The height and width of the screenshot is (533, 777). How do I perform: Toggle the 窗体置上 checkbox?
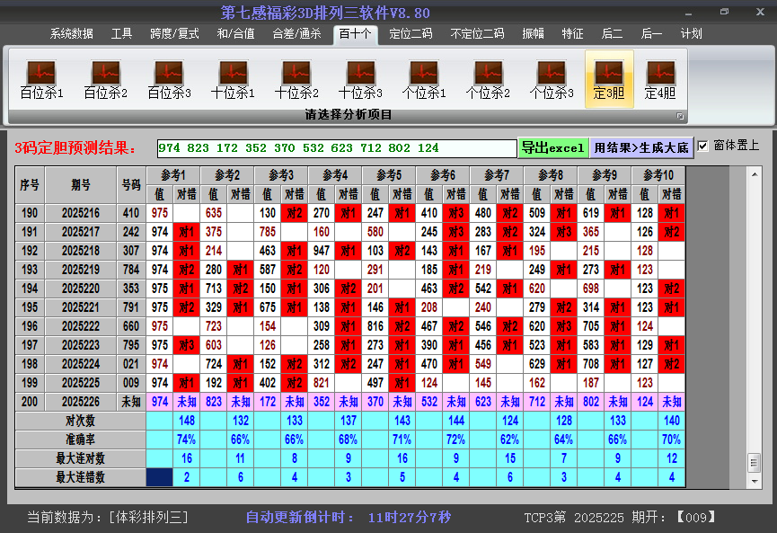[x=703, y=146]
